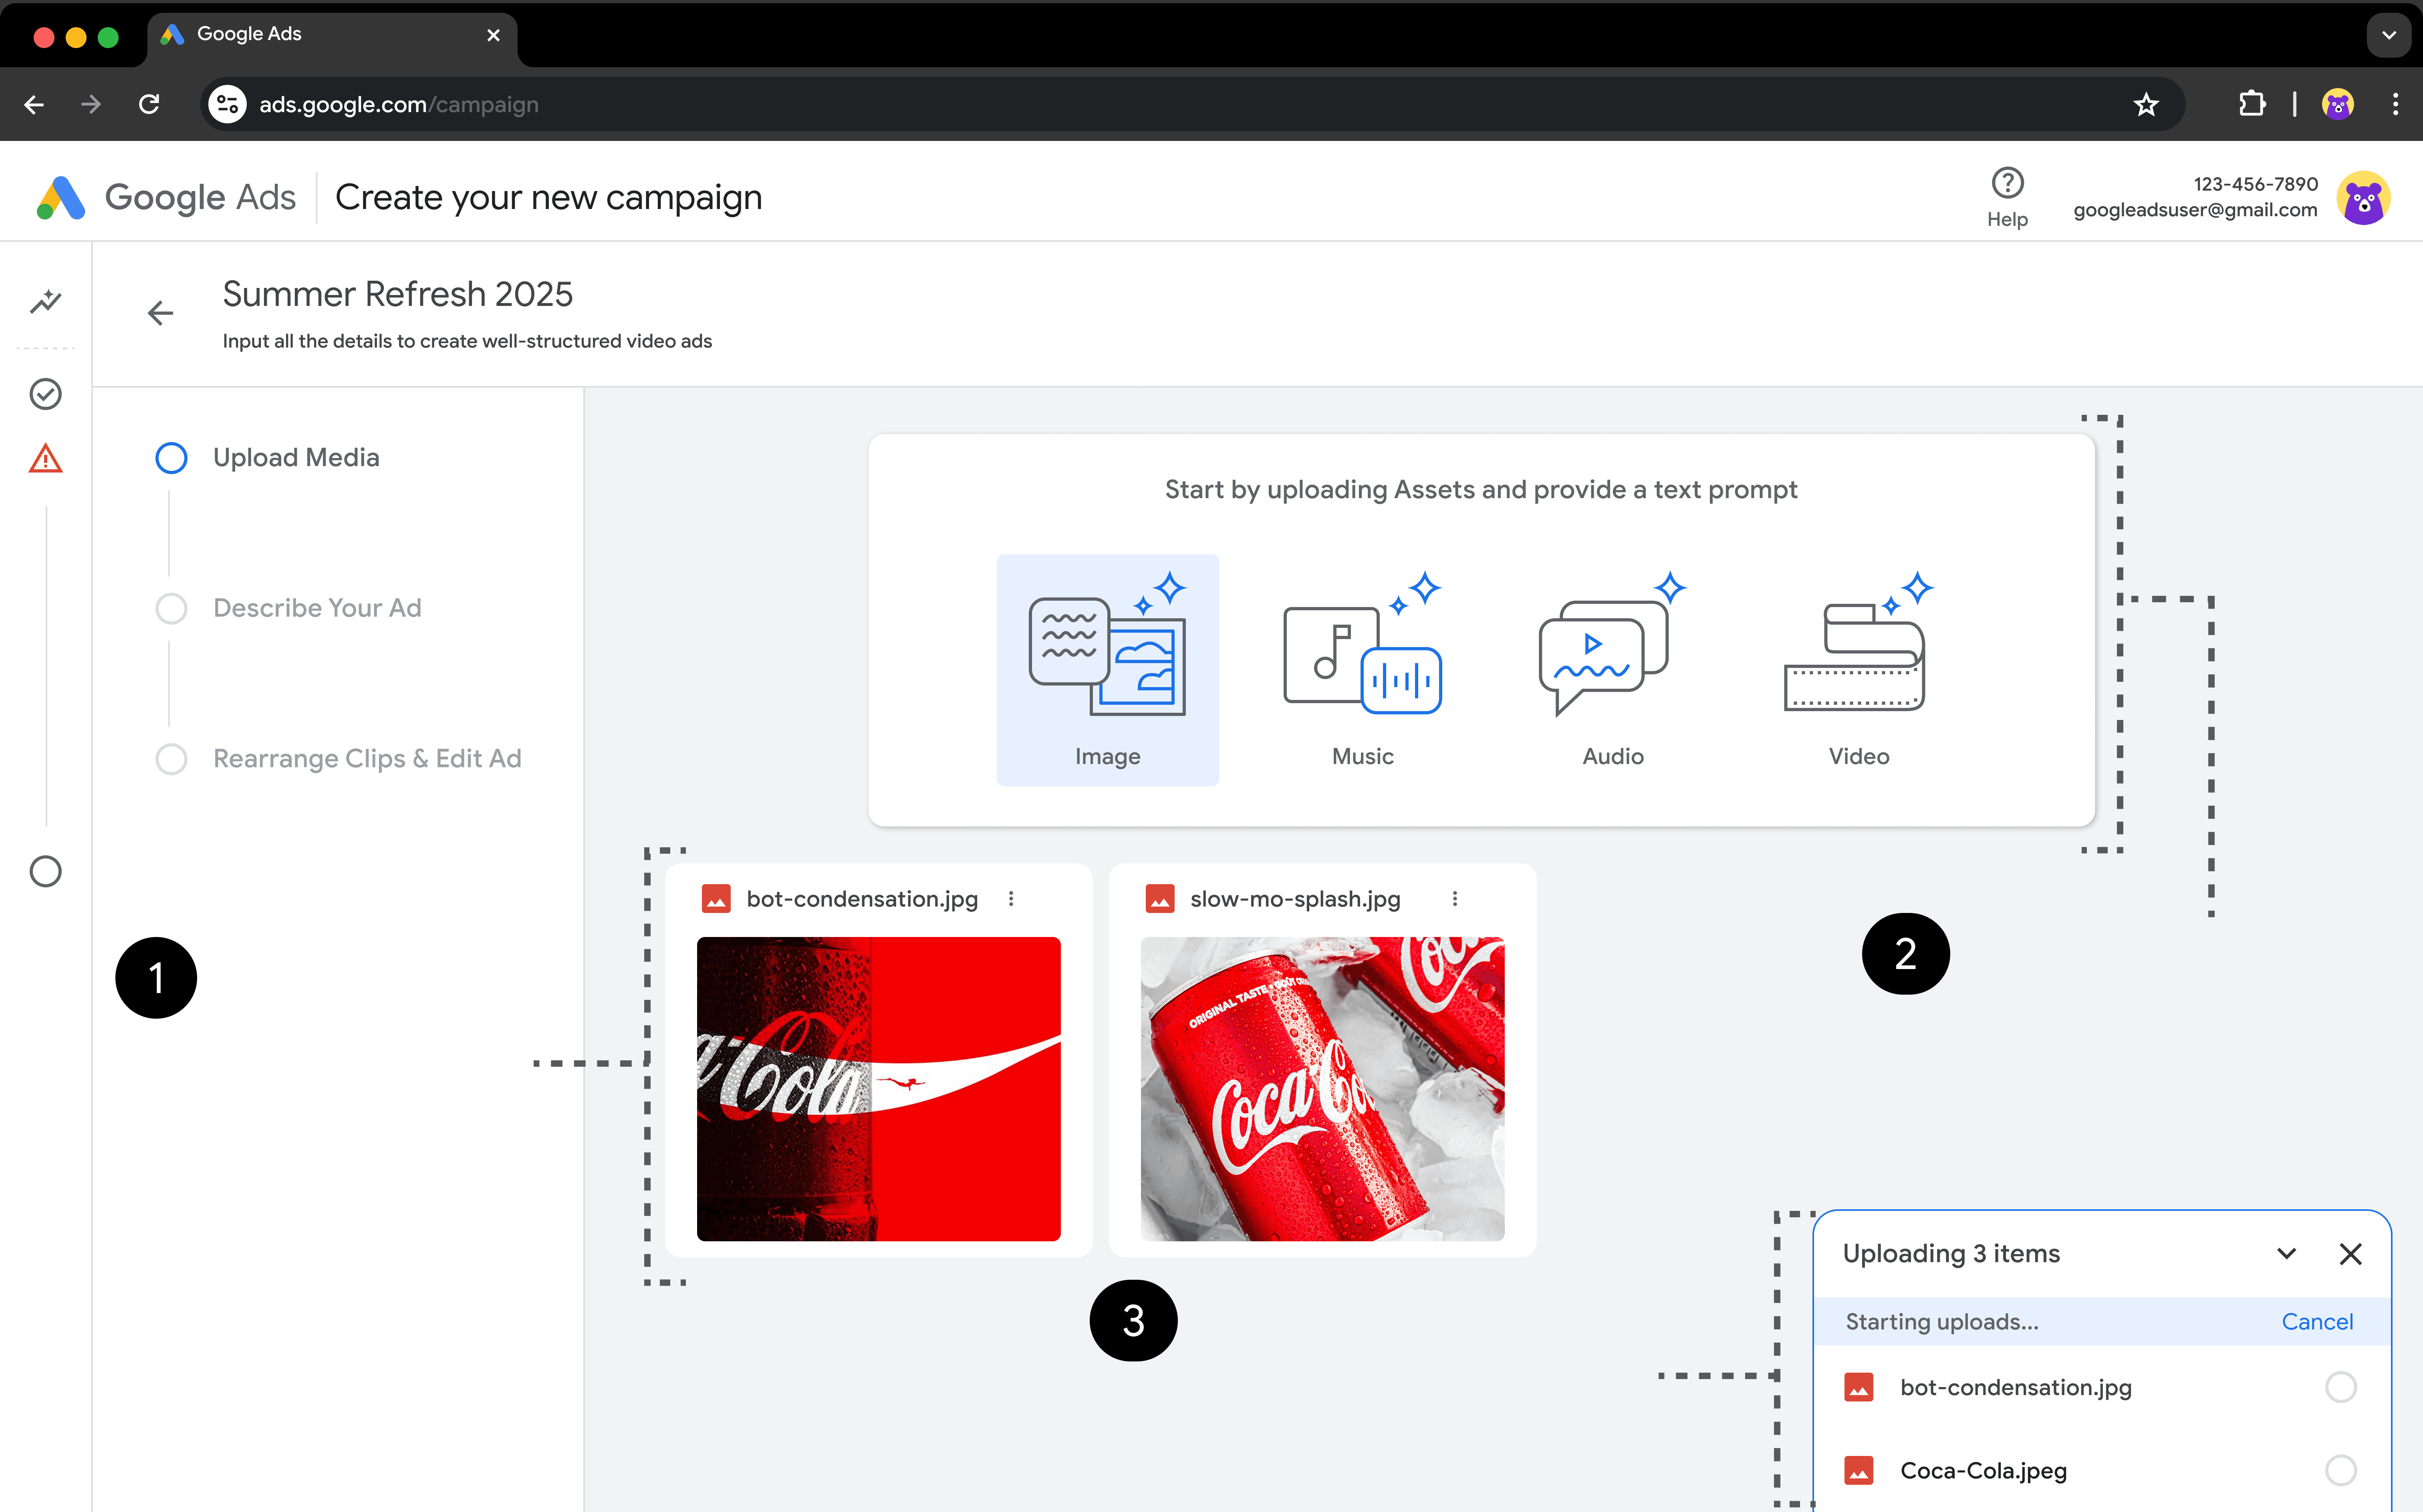2423x1512 pixels.
Task: Go back using Summer Refresh arrow
Action: click(x=160, y=314)
